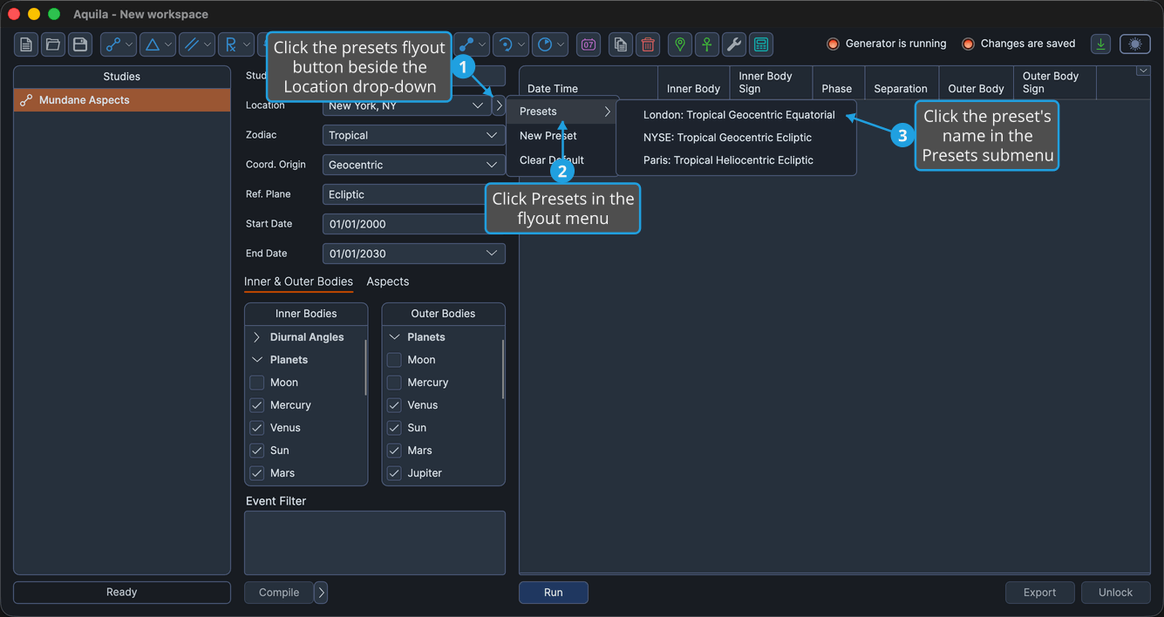Click the presets flyout chevron beside Location
Screen dimensions: 1164x617
click(x=499, y=105)
